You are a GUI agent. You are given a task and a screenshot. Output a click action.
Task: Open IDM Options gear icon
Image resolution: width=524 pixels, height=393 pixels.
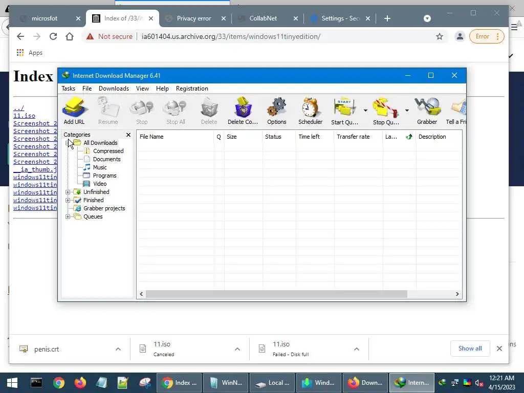277,111
